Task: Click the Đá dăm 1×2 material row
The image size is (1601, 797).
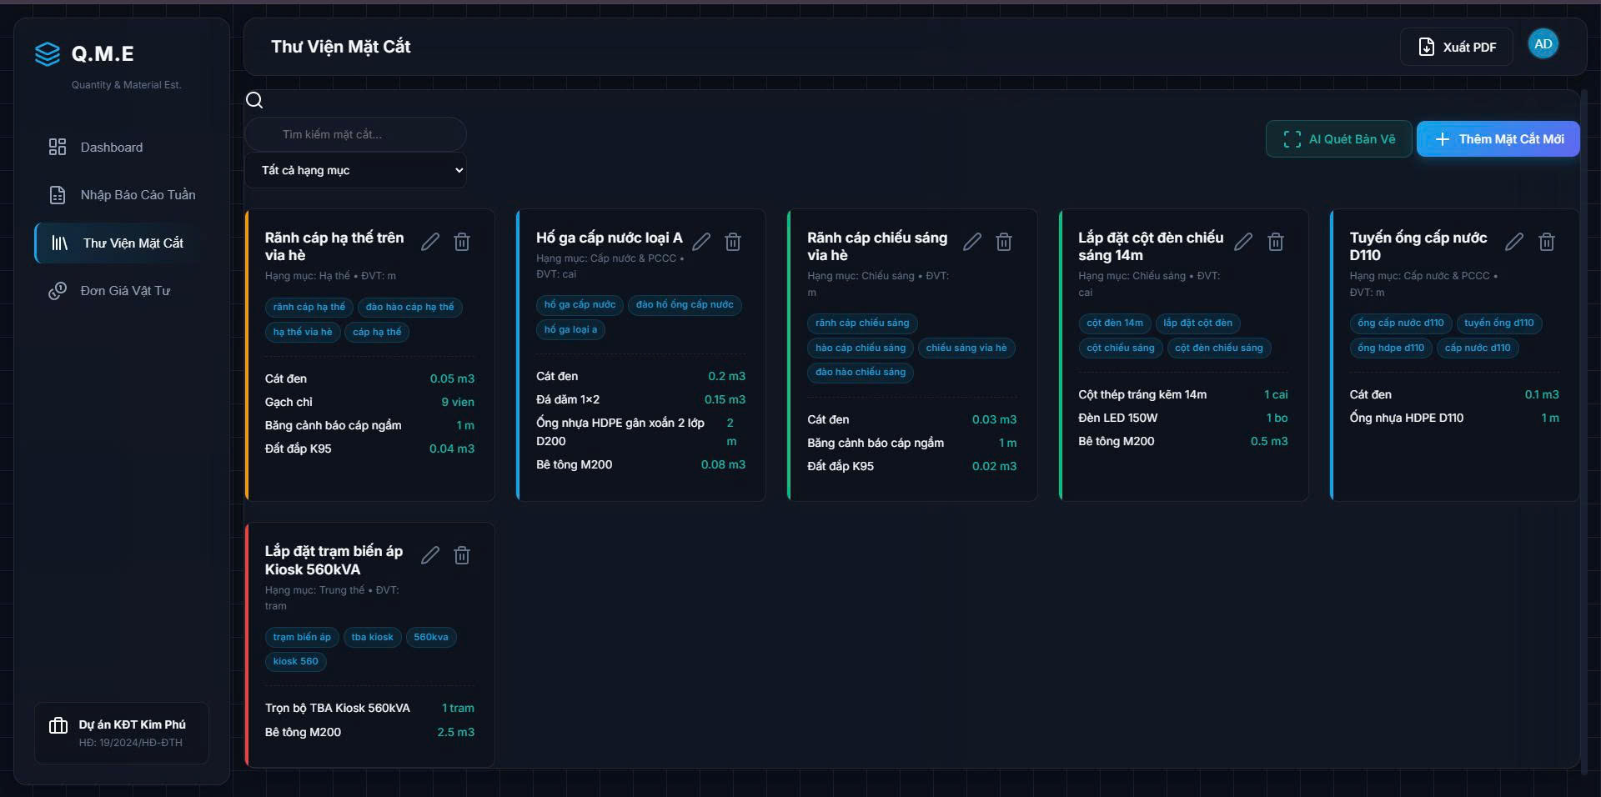Action: pos(640,399)
